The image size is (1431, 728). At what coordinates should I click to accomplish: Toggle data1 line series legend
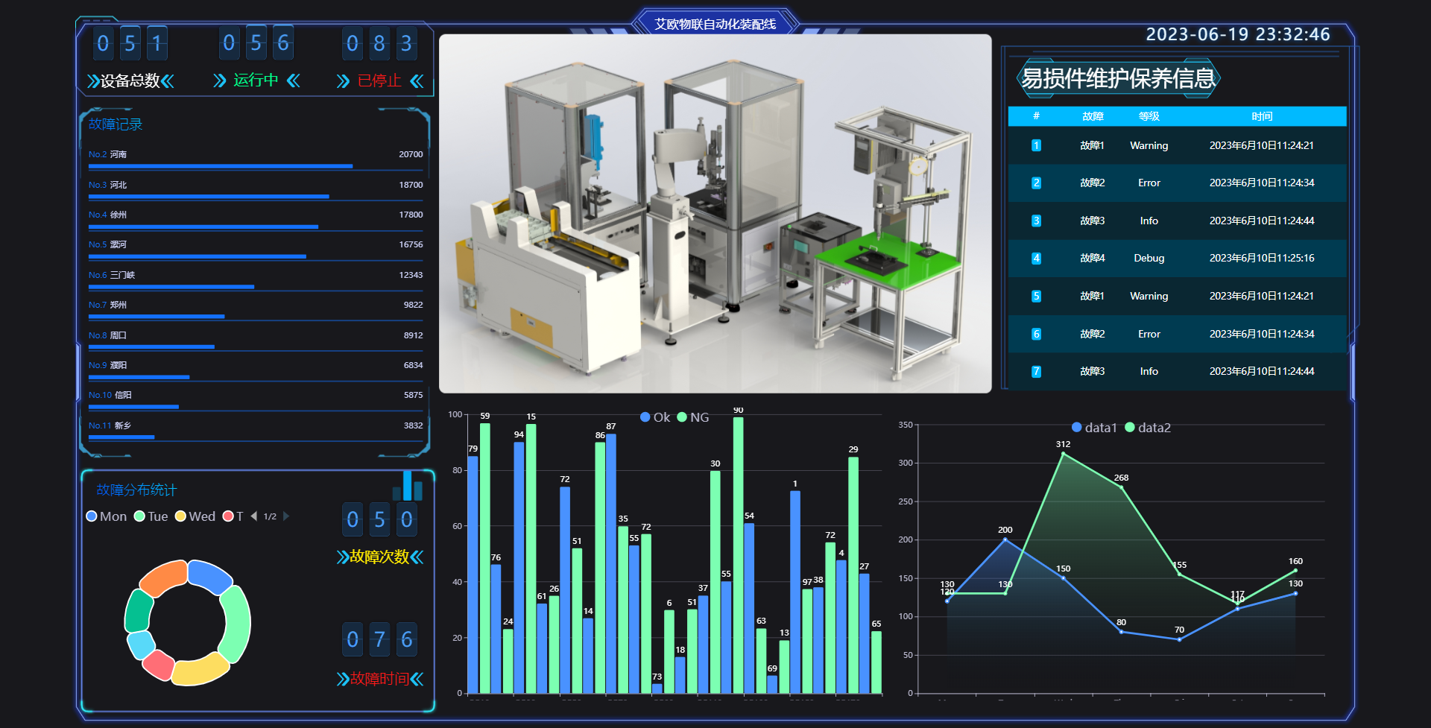pos(1094,428)
